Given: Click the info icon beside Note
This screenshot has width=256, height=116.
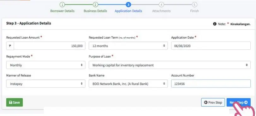Looking at the screenshot, I should tap(215, 24).
